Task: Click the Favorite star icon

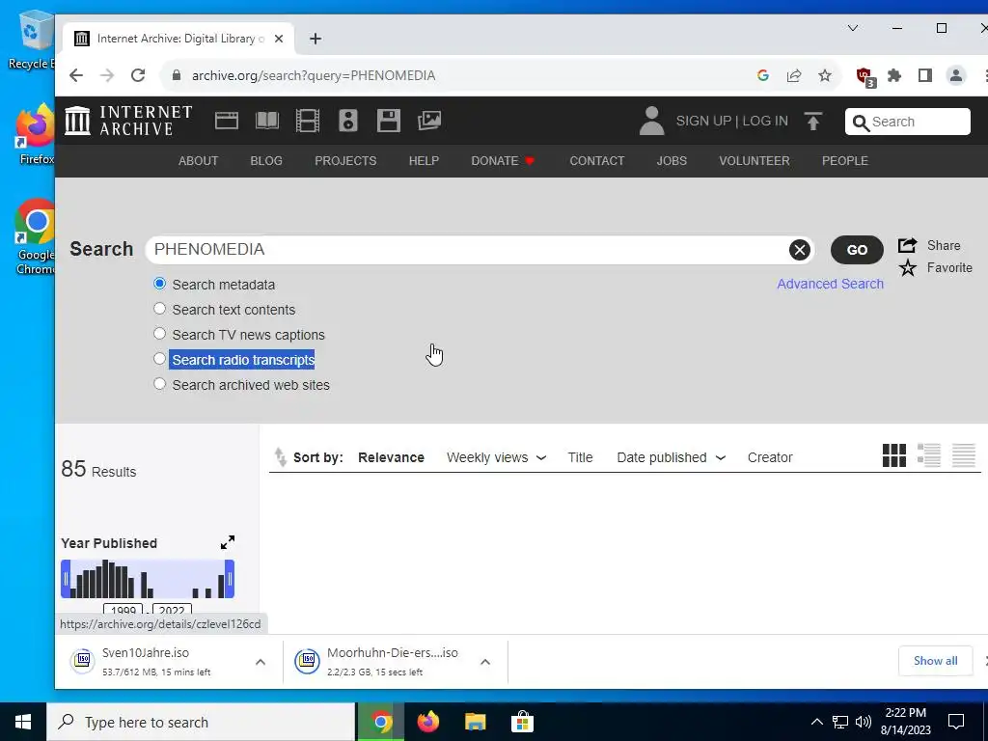Action: click(x=907, y=268)
